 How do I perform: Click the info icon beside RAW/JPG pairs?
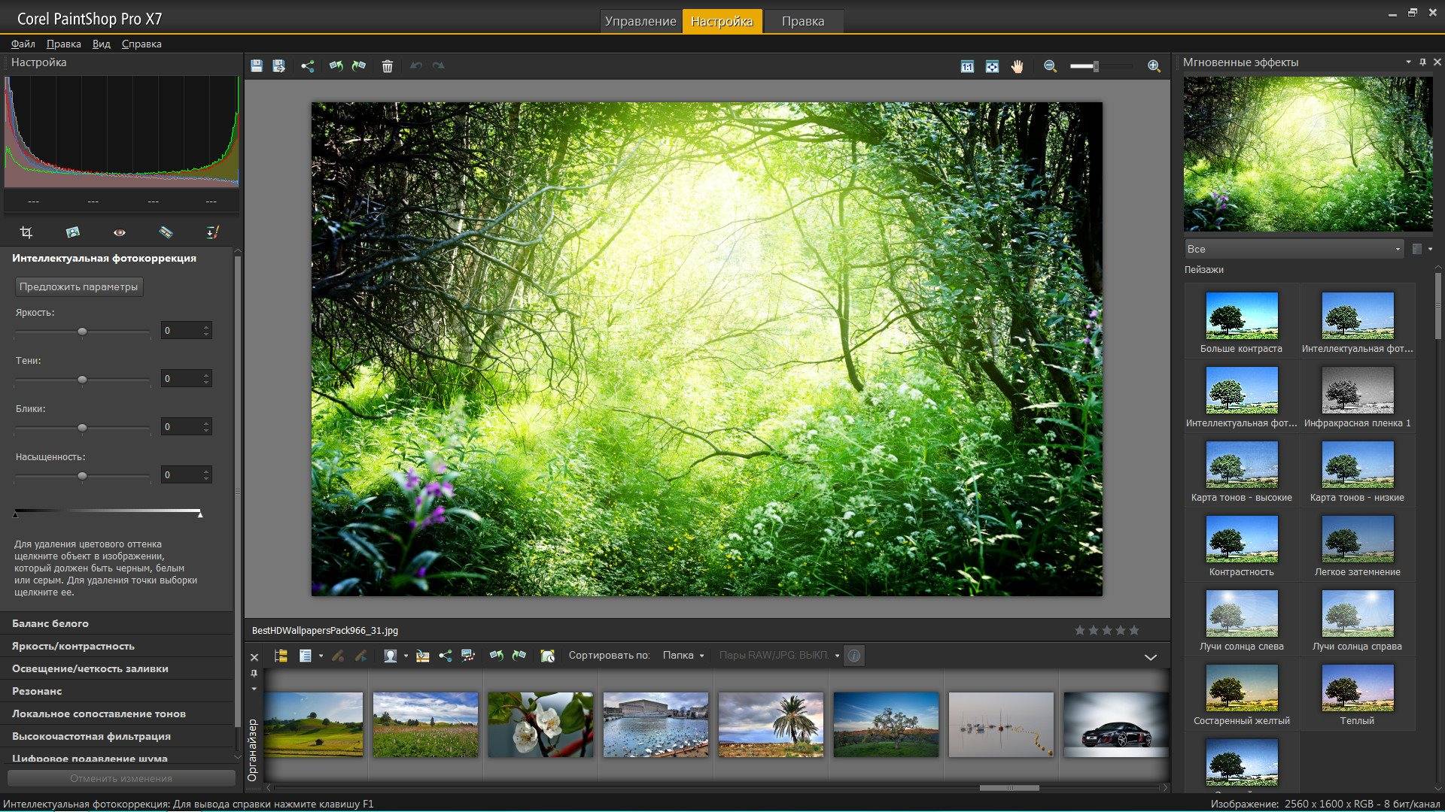click(854, 656)
